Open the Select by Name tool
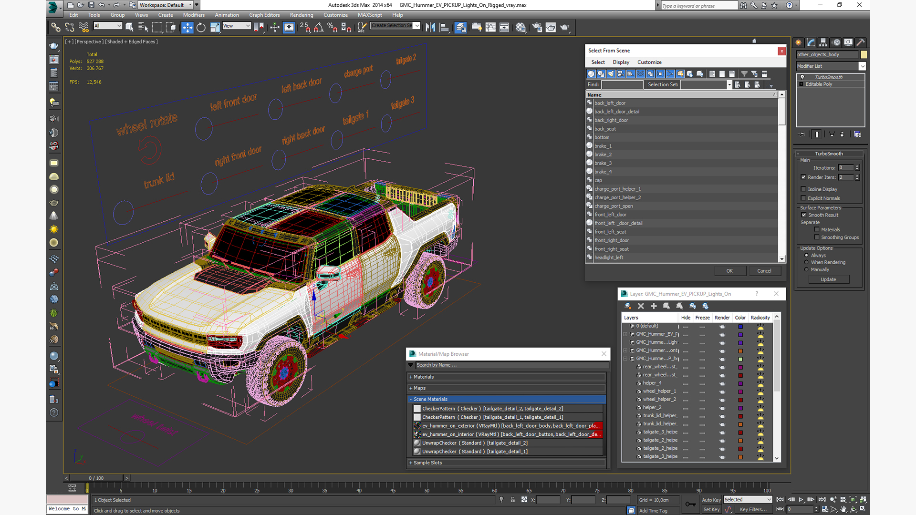The height and width of the screenshot is (515, 916). 143,28
